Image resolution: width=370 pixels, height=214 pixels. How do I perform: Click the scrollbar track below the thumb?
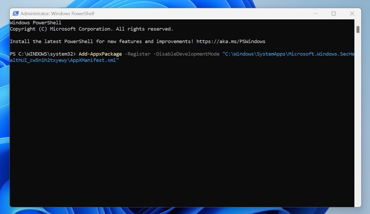[358, 123]
